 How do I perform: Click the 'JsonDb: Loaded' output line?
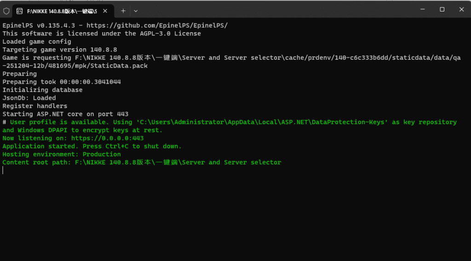(x=29, y=98)
